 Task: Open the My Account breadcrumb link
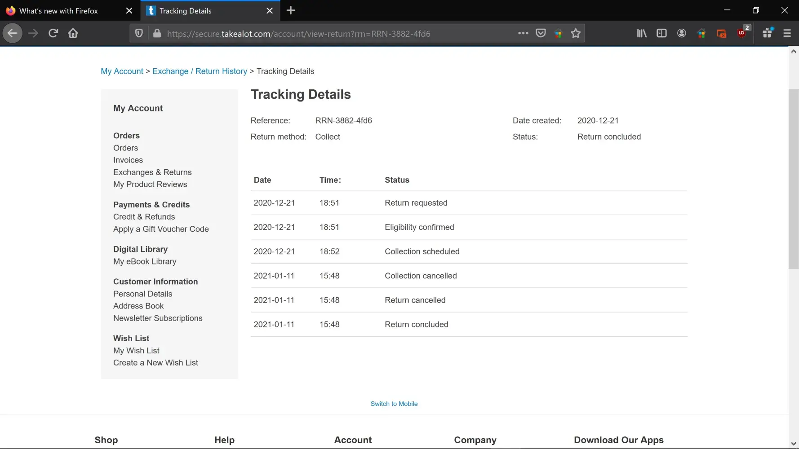pyautogui.click(x=122, y=71)
